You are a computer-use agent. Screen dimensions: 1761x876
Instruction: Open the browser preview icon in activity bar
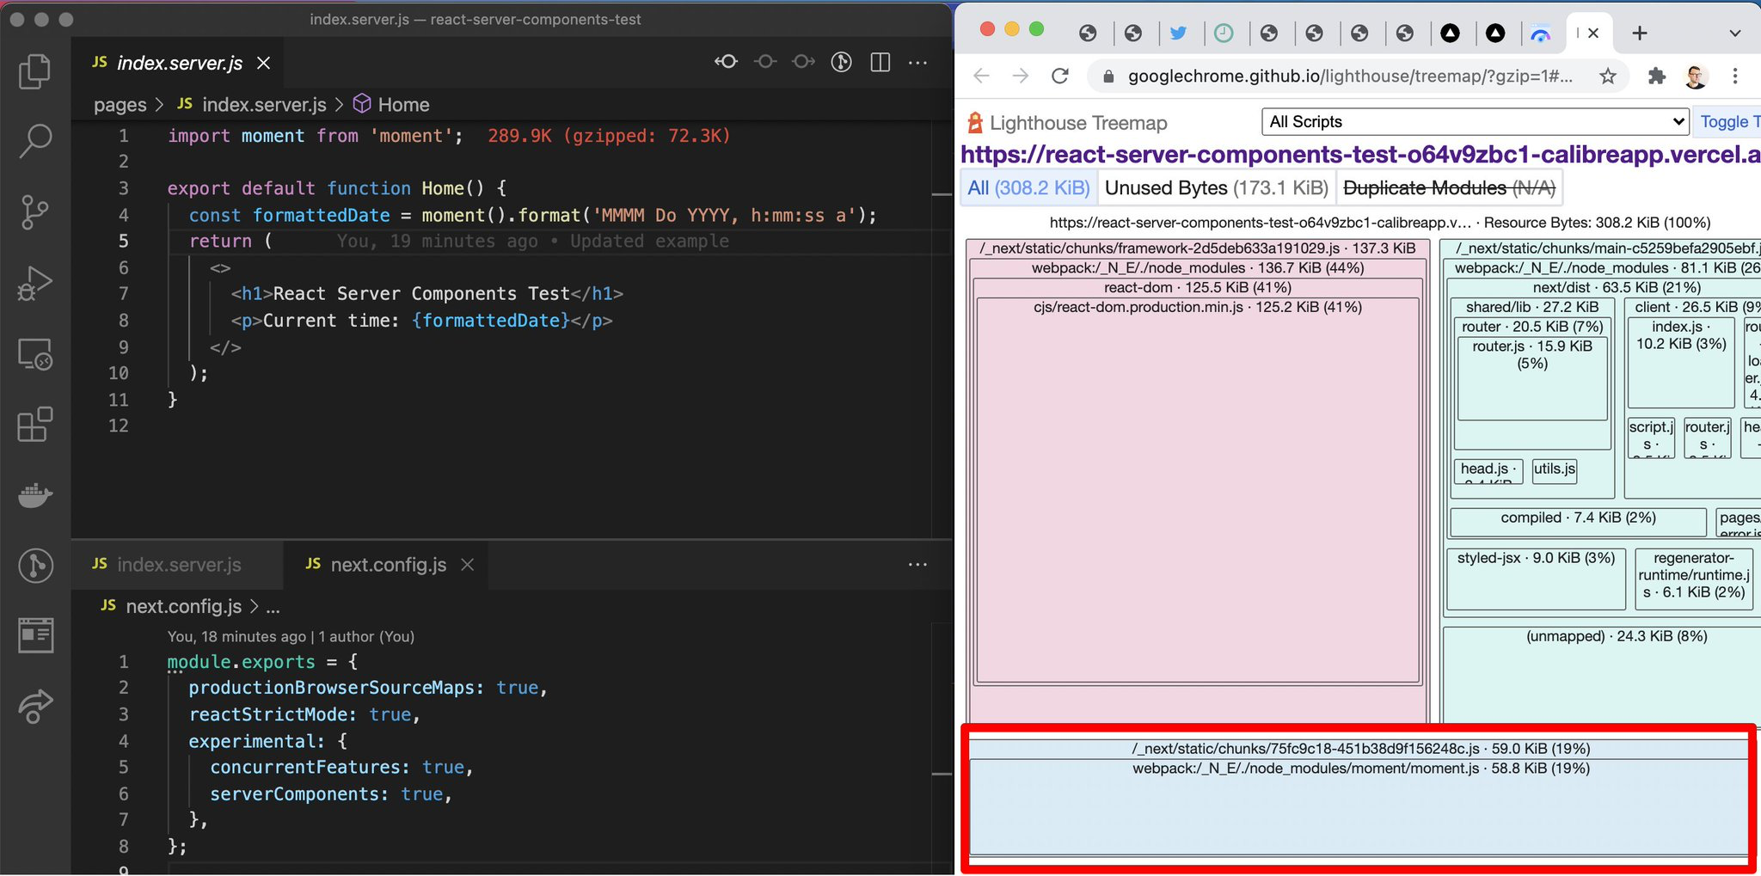[x=35, y=635]
